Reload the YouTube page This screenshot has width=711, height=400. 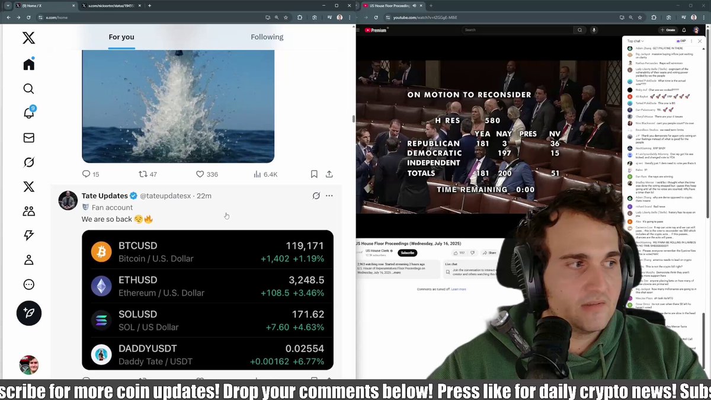click(x=376, y=17)
